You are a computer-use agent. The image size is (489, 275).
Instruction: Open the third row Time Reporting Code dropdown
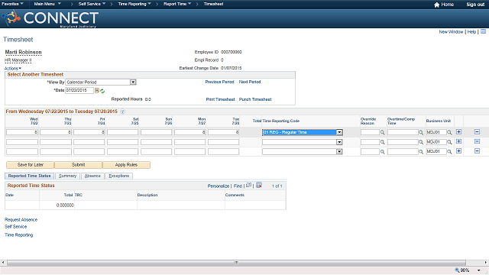coord(339,152)
